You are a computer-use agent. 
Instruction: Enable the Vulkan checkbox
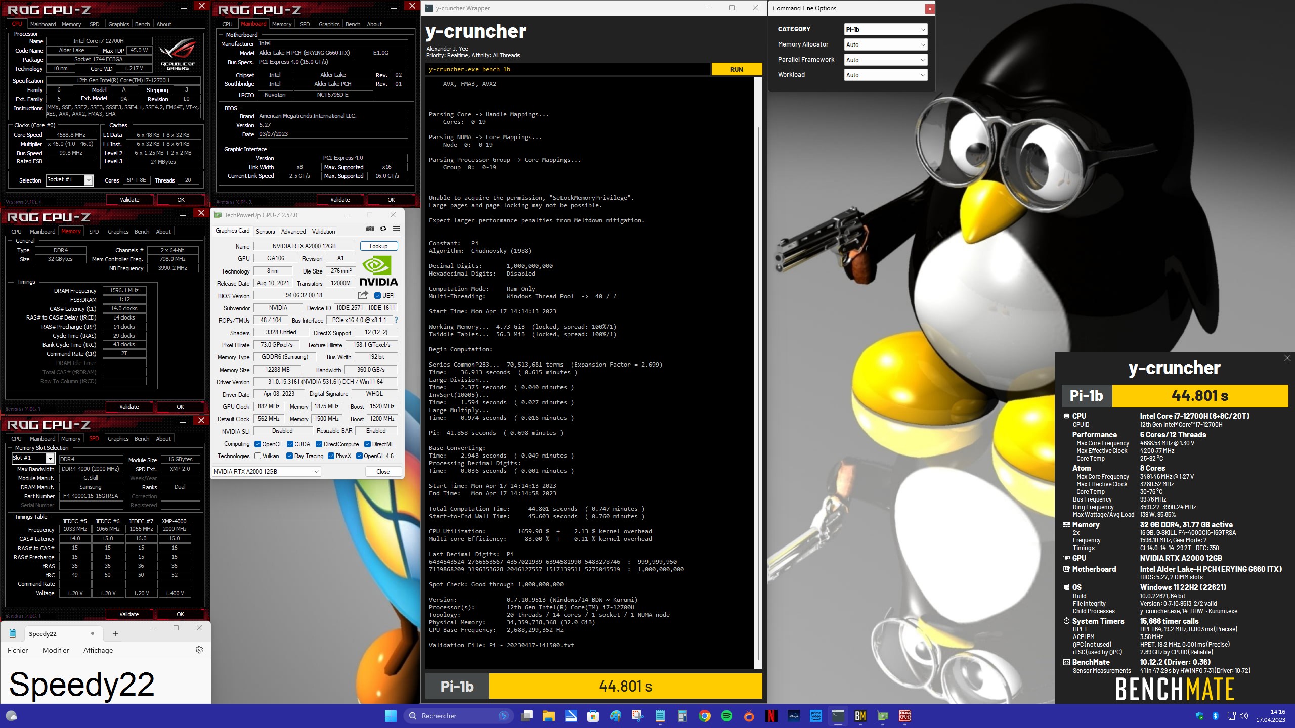257,456
